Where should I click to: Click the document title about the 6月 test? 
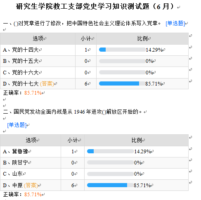coord(95,6)
